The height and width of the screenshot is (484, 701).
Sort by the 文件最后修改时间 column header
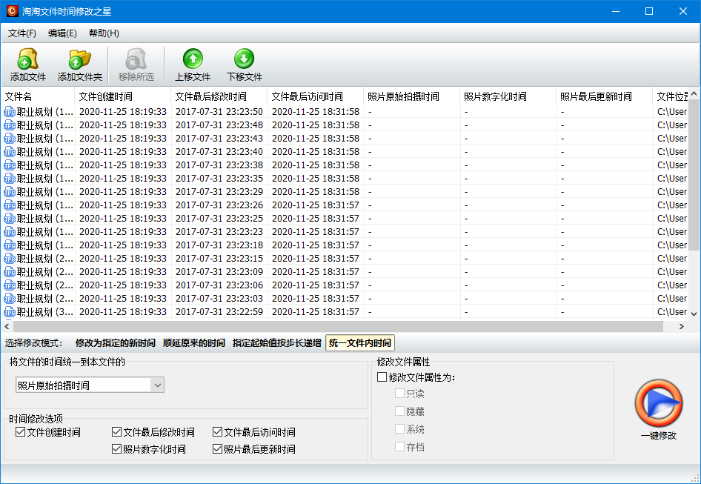pyautogui.click(x=219, y=96)
